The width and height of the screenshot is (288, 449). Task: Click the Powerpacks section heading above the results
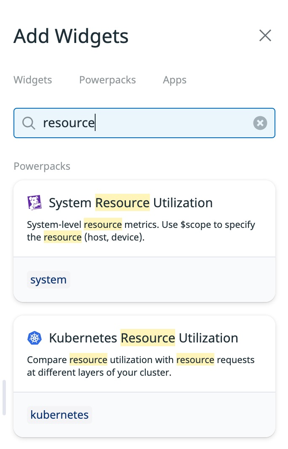[42, 166]
